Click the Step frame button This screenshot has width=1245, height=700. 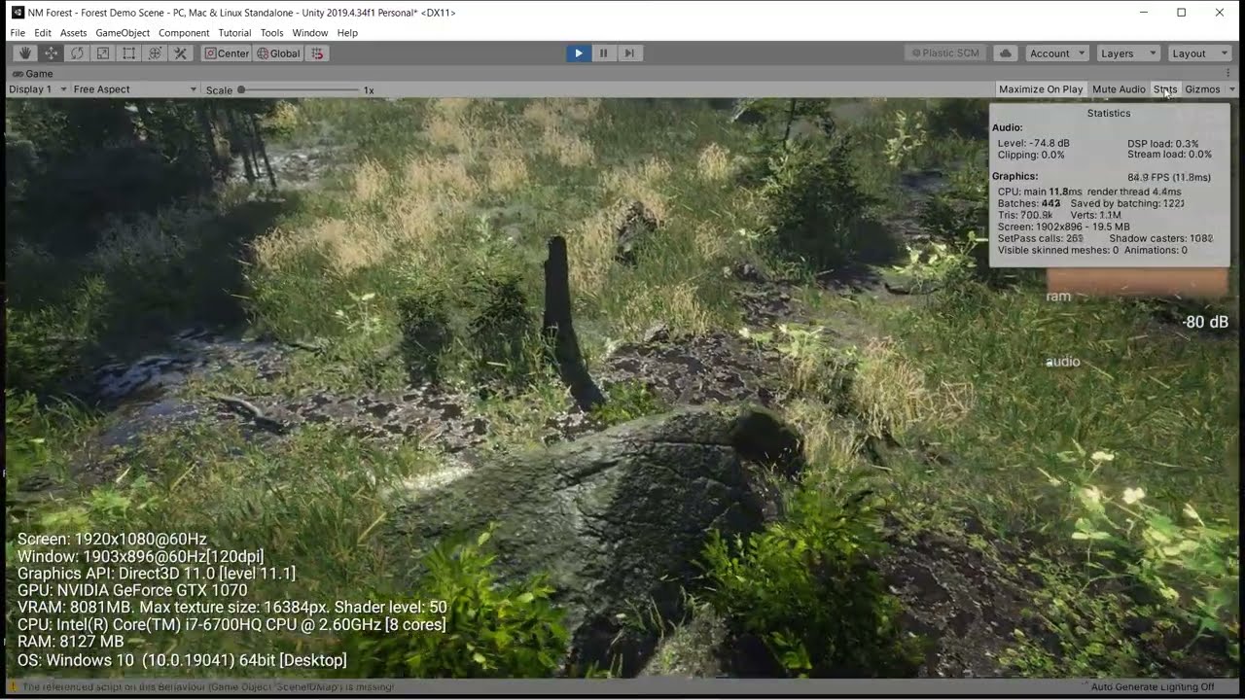coord(629,53)
